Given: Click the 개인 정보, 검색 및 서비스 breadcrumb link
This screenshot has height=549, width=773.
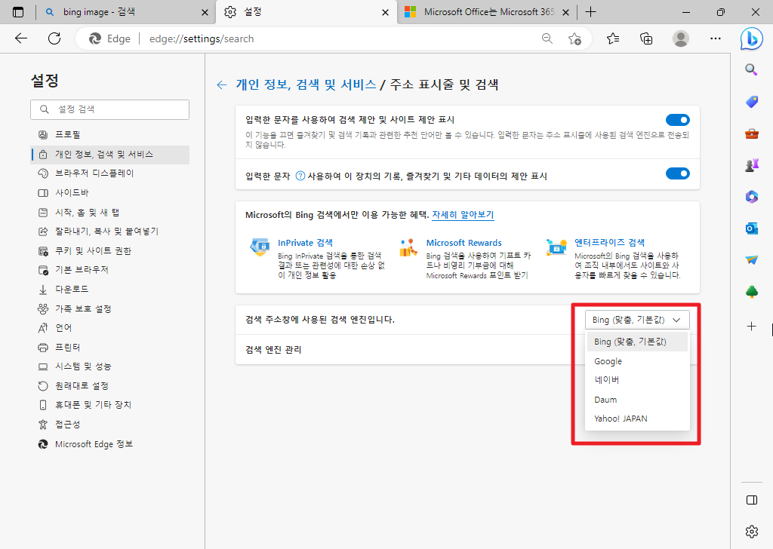Looking at the screenshot, I should click(306, 84).
